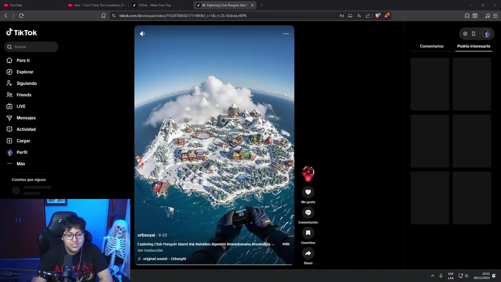This screenshot has width=501, height=282.
Task: Reload the current page
Action: 21,16
